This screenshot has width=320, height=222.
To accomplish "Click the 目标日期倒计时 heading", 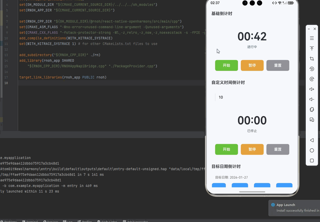I will (x=226, y=167).
